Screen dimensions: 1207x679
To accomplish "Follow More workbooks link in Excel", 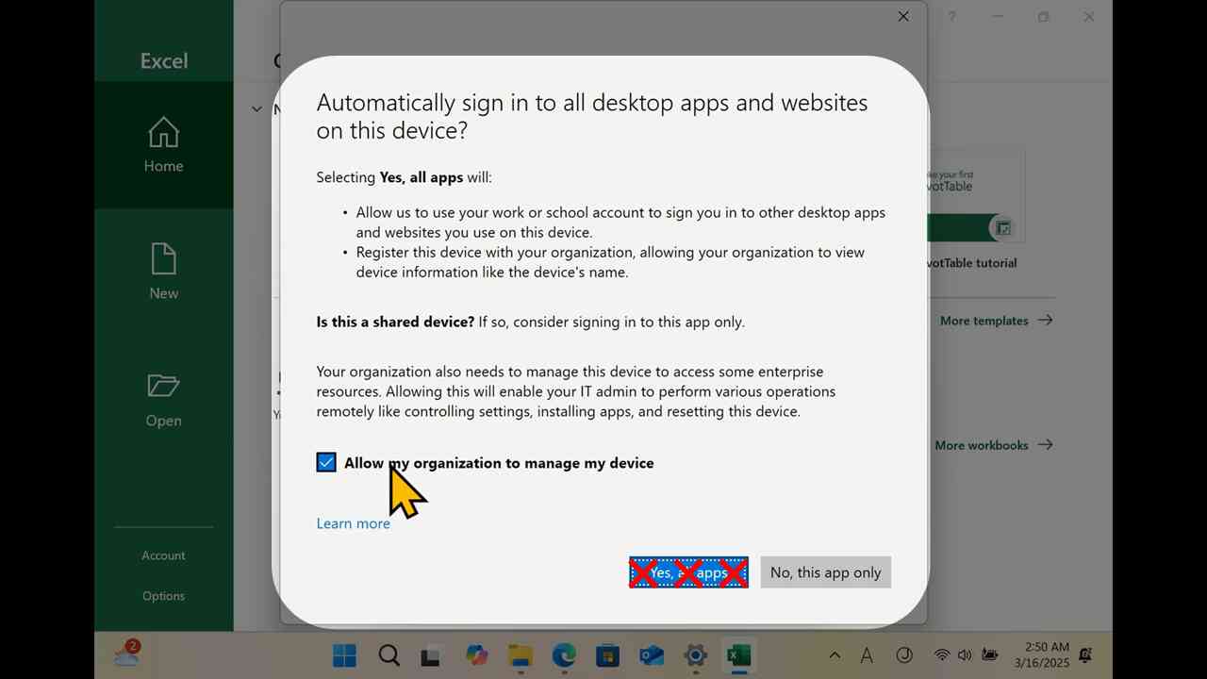I will point(993,445).
